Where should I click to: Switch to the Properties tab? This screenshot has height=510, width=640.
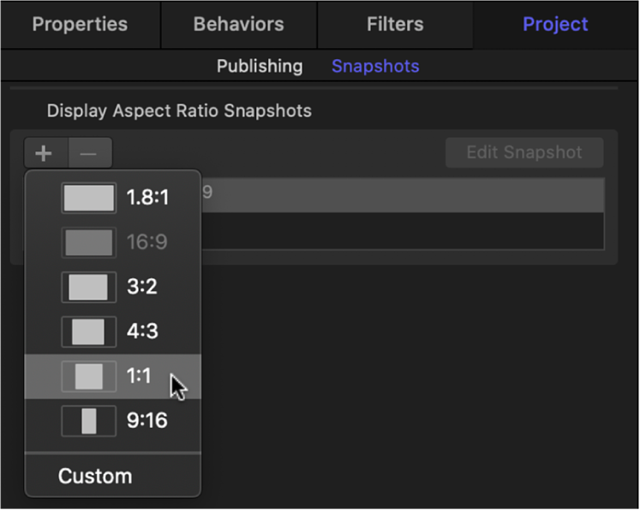80,24
